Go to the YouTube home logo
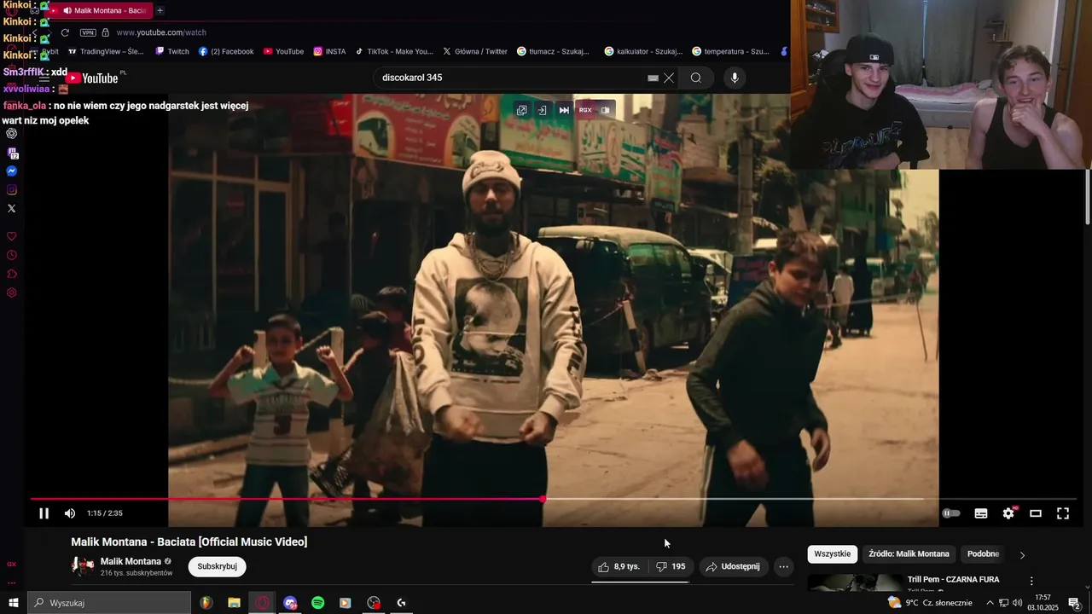The image size is (1092, 614). [92, 78]
